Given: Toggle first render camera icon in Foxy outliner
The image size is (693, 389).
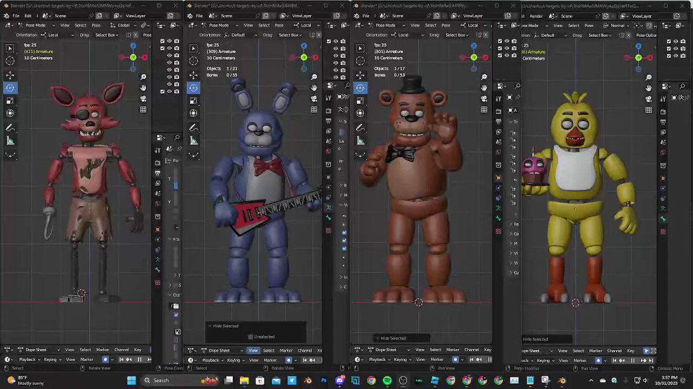Looking at the screenshot, I should click(x=177, y=41).
